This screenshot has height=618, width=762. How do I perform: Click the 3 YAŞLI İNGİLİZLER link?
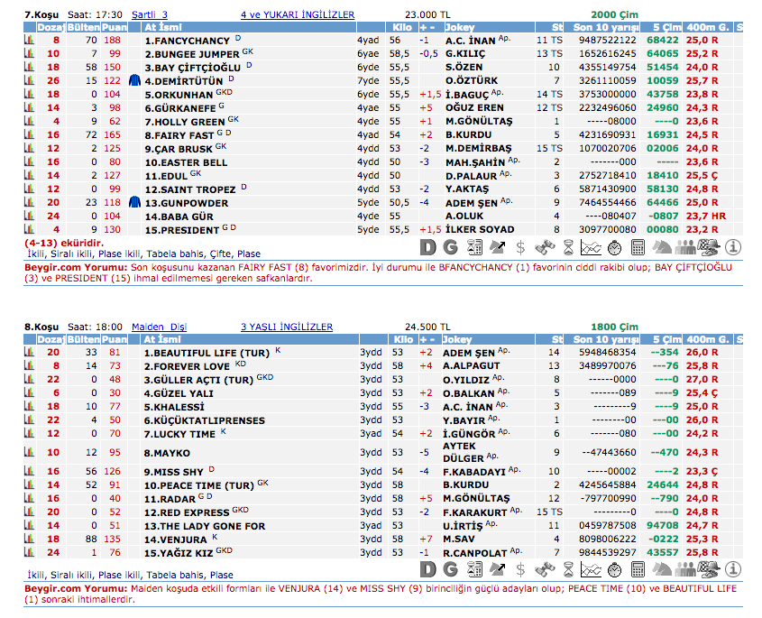coord(287,327)
